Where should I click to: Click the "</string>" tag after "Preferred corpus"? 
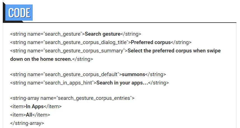[181, 42]
